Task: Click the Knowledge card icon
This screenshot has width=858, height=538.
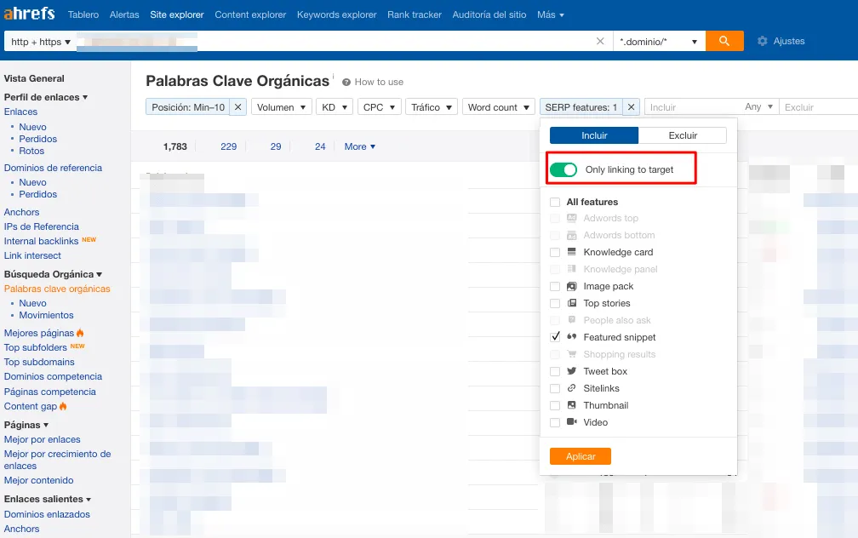Action: coord(571,252)
